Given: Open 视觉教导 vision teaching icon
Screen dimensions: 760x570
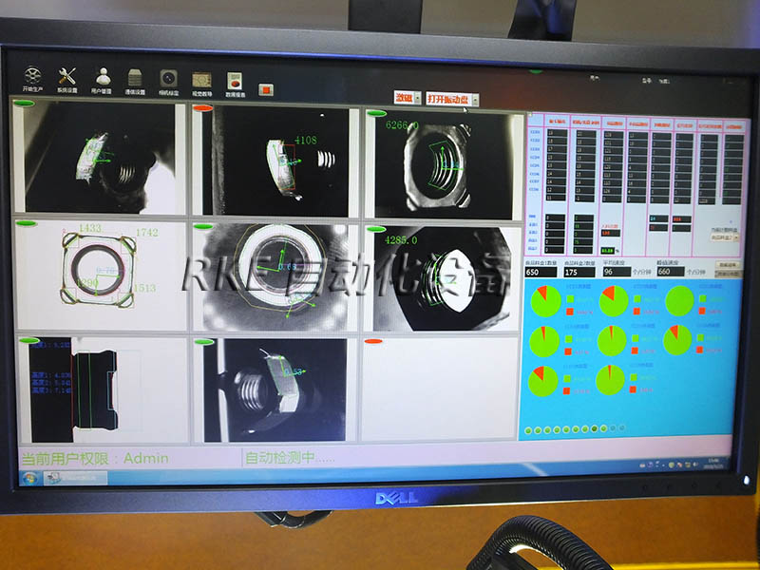Looking at the screenshot, I should pyautogui.click(x=202, y=81).
